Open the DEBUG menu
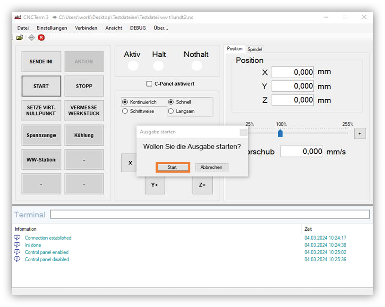The width and height of the screenshot is (385, 307). click(138, 28)
